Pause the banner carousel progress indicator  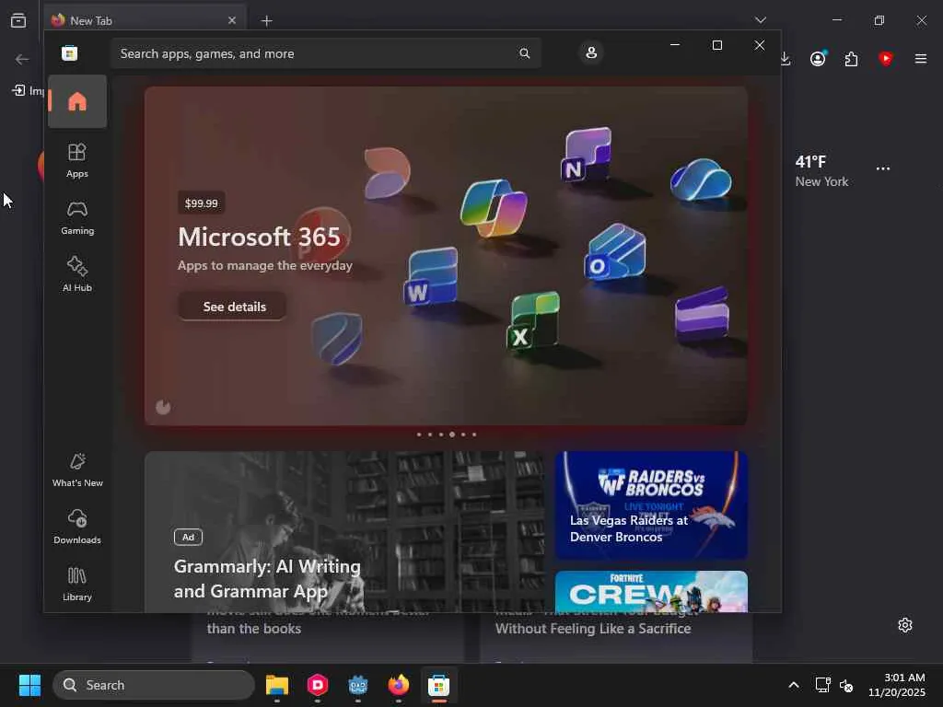[163, 408]
